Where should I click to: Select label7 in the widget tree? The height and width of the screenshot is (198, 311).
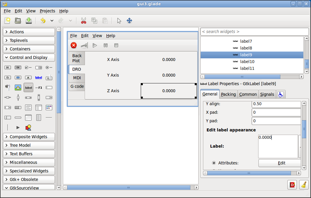click(x=252, y=41)
